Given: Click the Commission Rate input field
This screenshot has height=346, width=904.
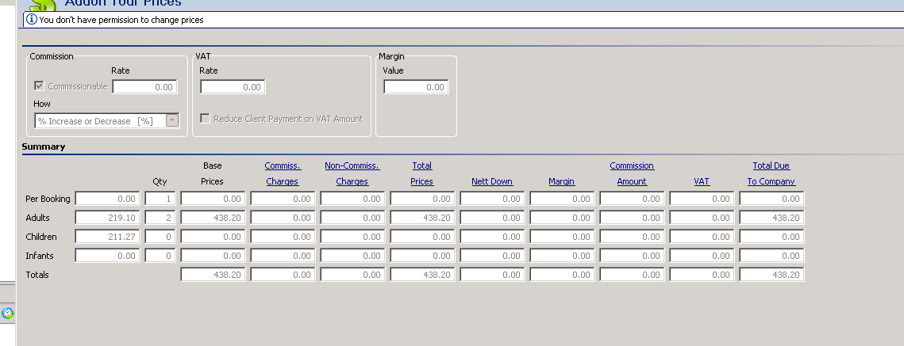Looking at the screenshot, I should click(144, 87).
